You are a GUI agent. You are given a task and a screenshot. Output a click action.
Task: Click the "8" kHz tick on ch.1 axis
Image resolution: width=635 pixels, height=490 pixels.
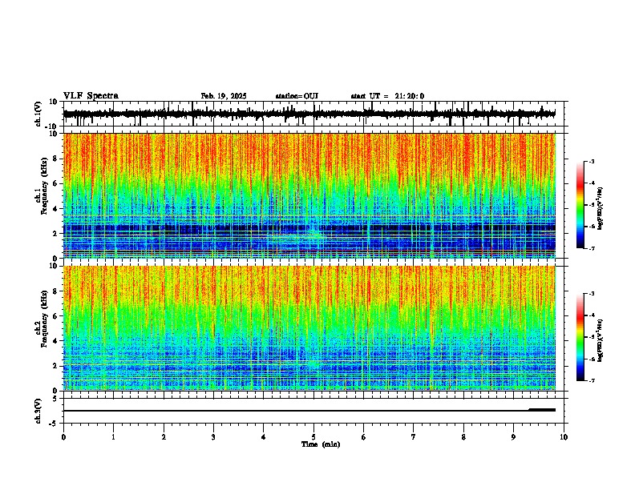coord(56,159)
